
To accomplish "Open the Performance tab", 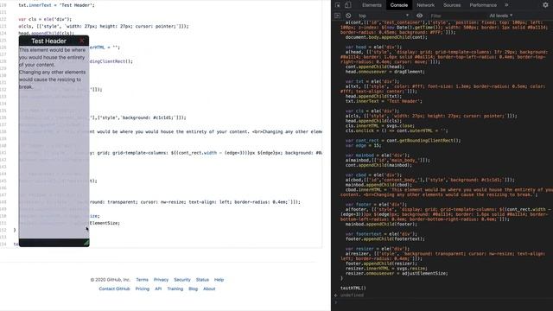I will (x=483, y=5).
